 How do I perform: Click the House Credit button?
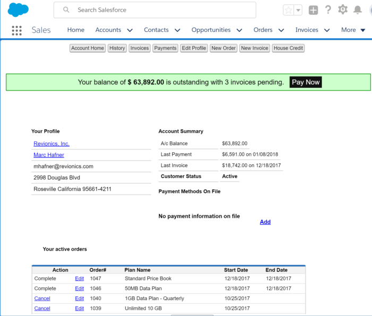(289, 48)
